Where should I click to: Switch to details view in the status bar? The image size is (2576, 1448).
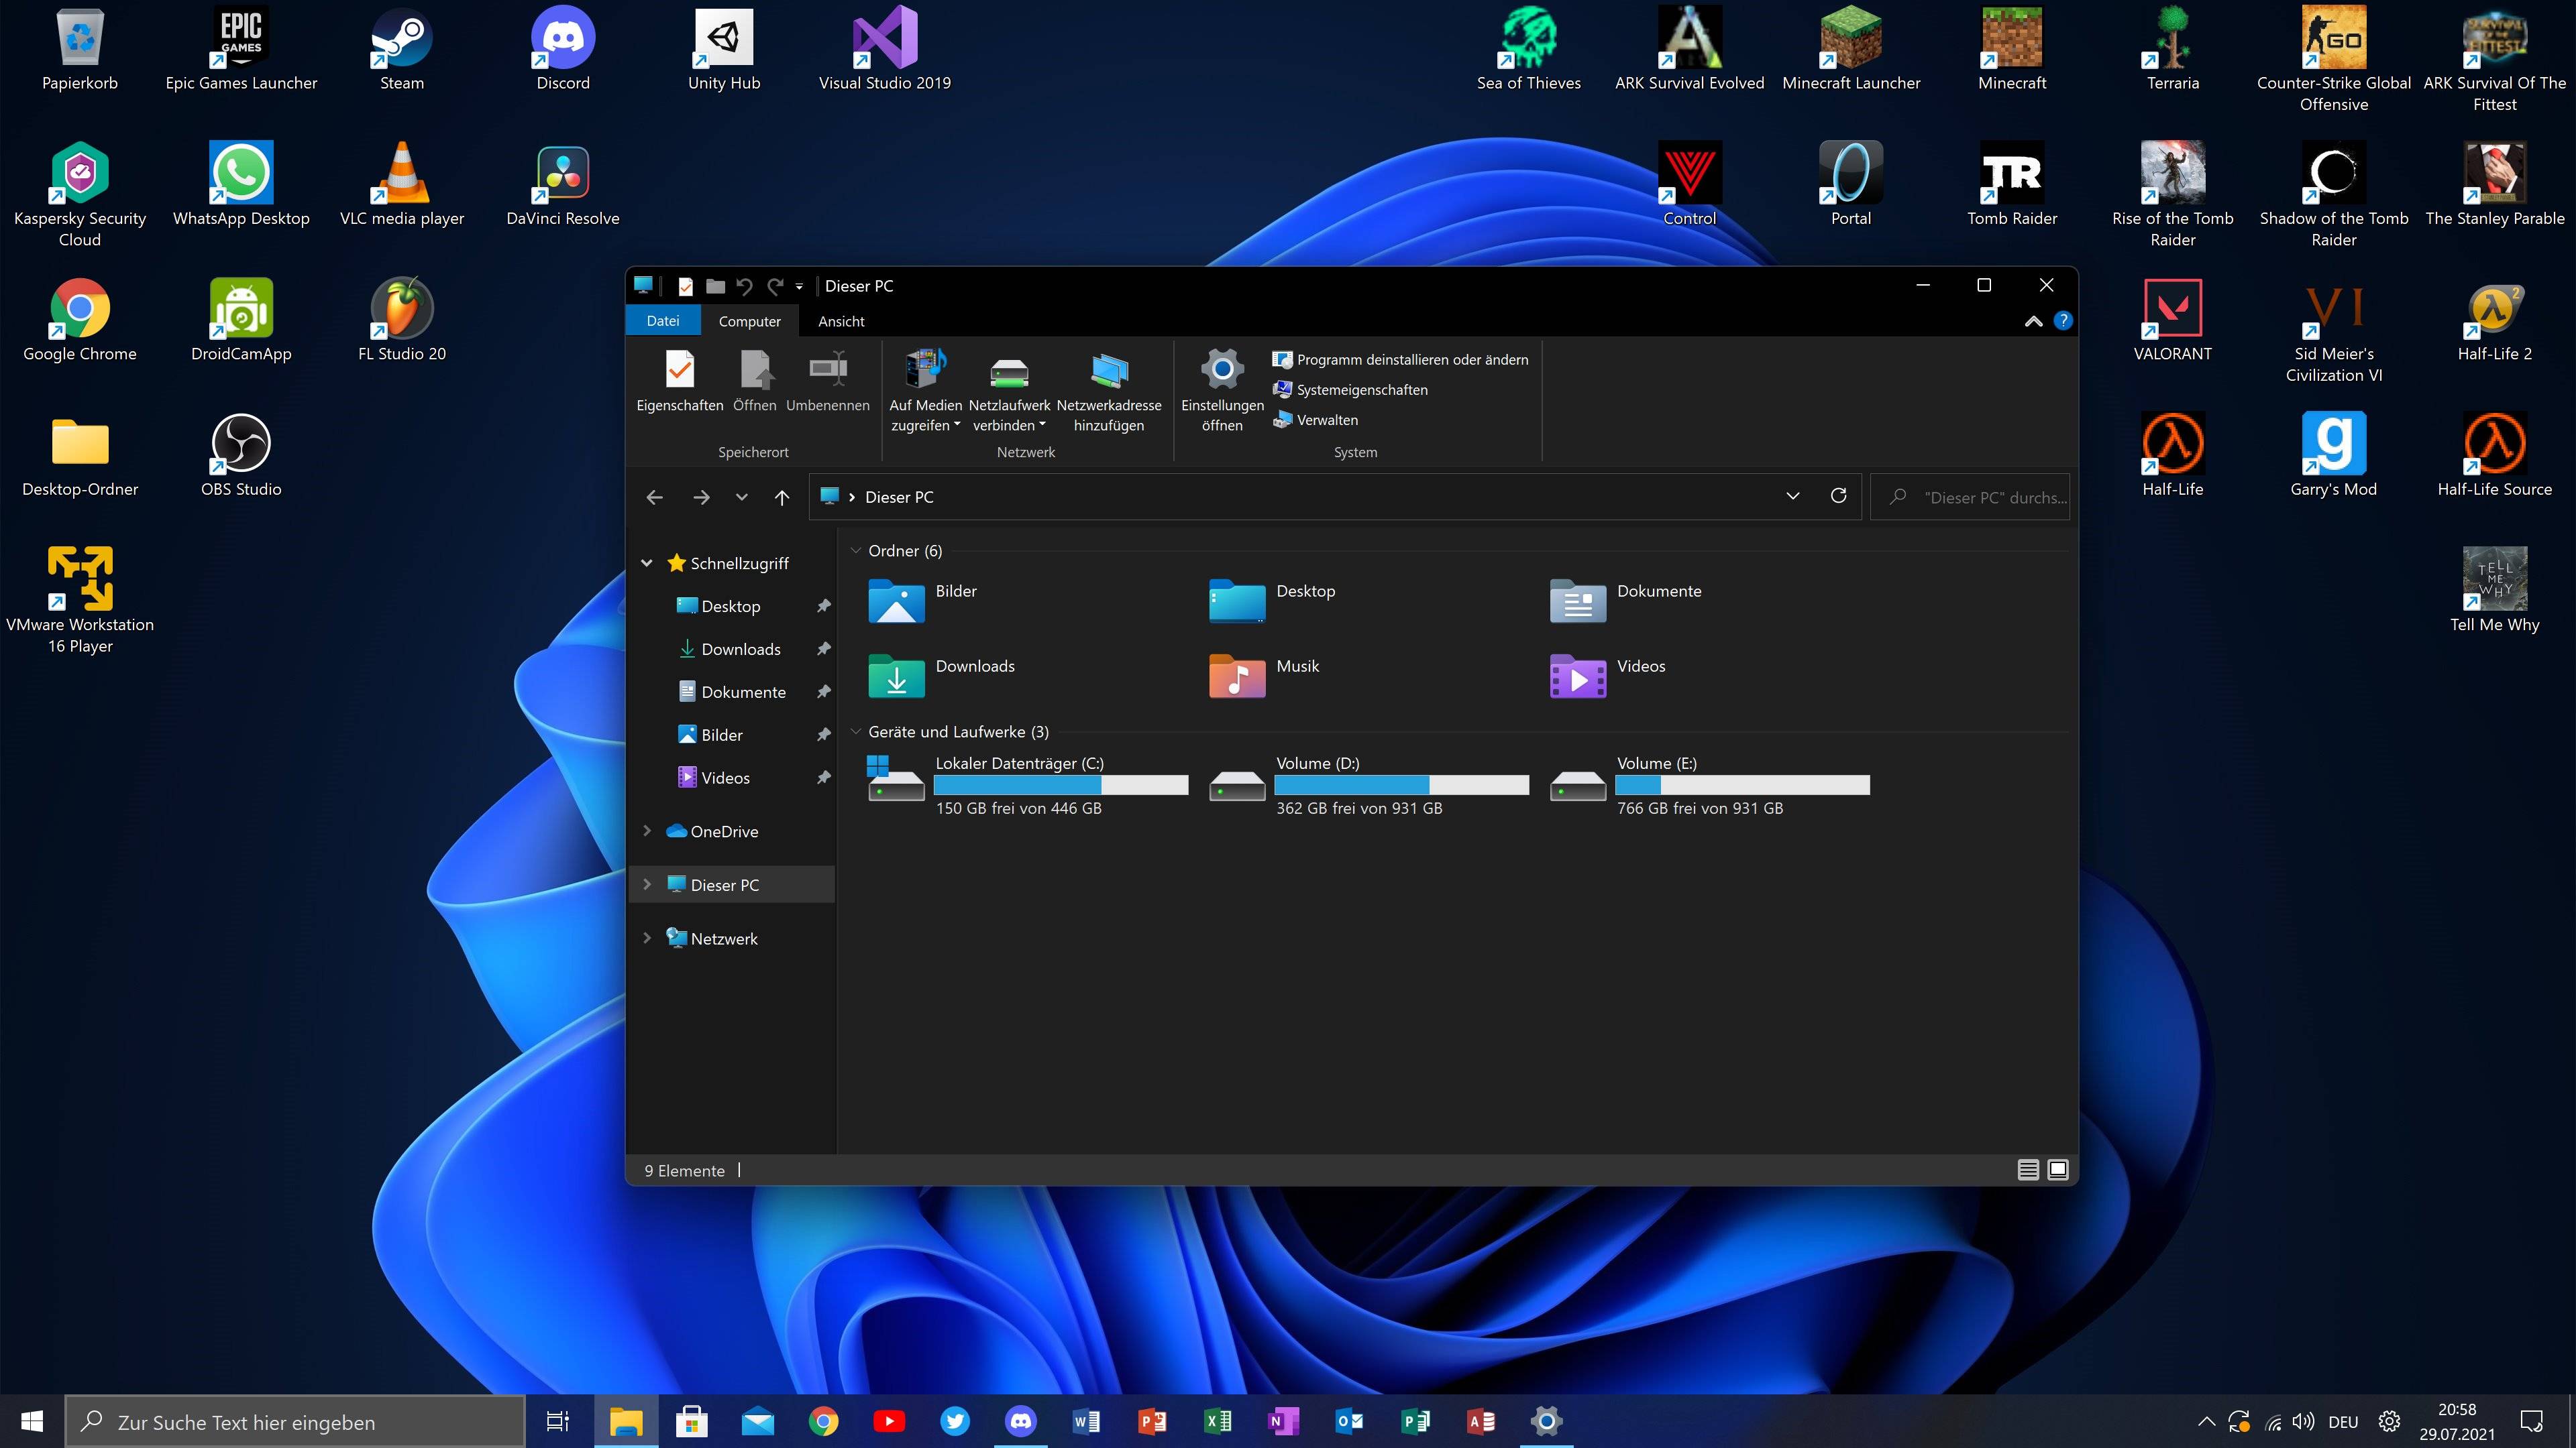click(x=2029, y=1169)
